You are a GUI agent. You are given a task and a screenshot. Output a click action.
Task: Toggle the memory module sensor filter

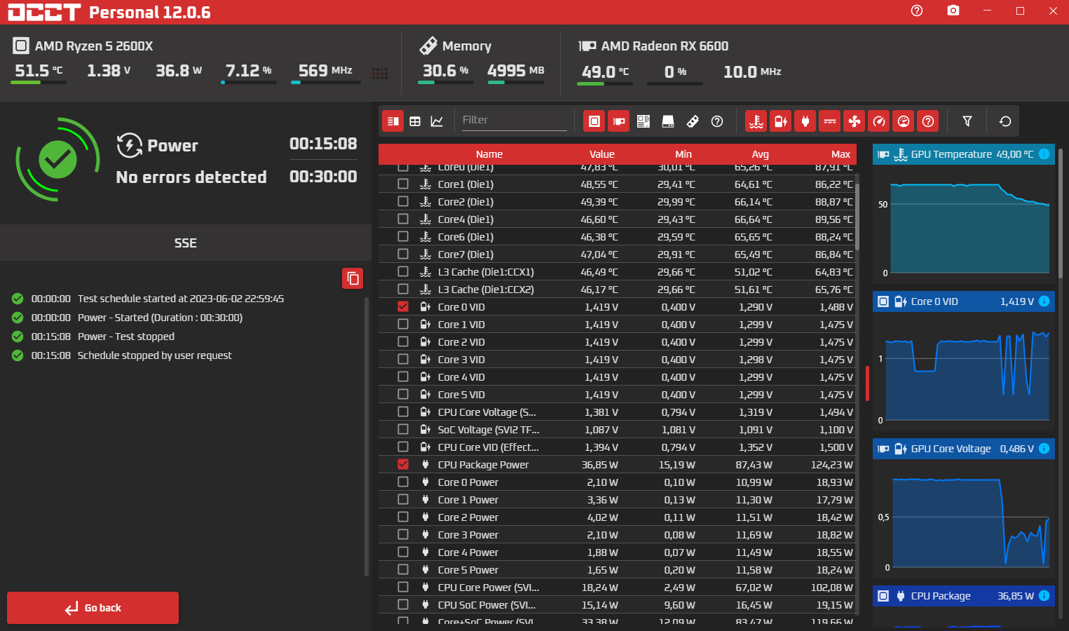click(x=693, y=121)
